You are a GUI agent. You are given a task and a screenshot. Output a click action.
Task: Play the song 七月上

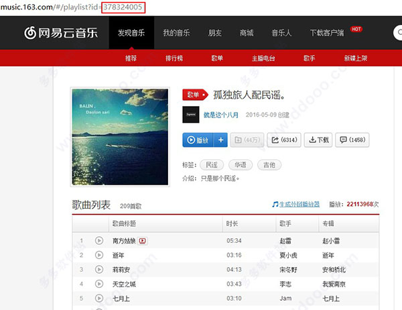click(99, 298)
